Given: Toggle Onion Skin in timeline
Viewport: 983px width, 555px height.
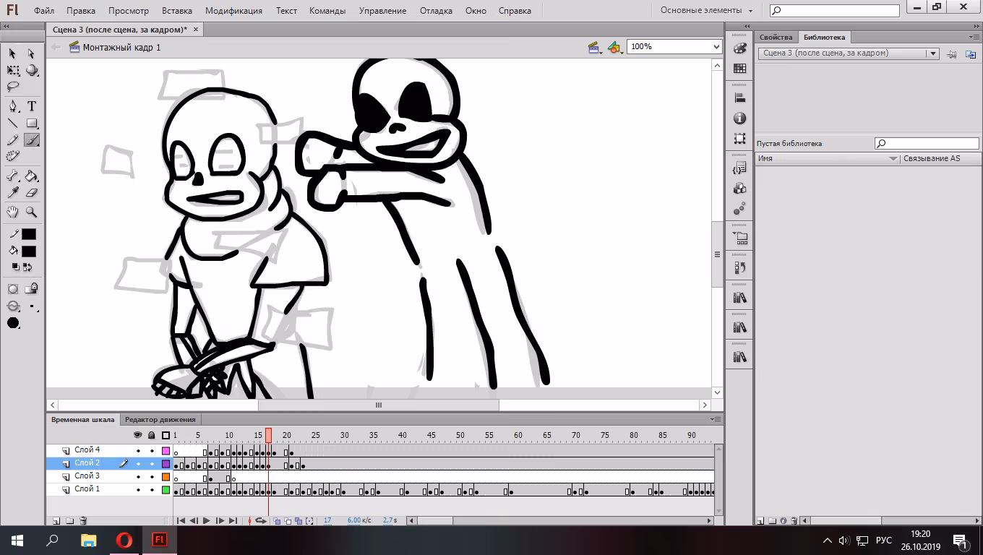Looking at the screenshot, I should click(x=278, y=520).
